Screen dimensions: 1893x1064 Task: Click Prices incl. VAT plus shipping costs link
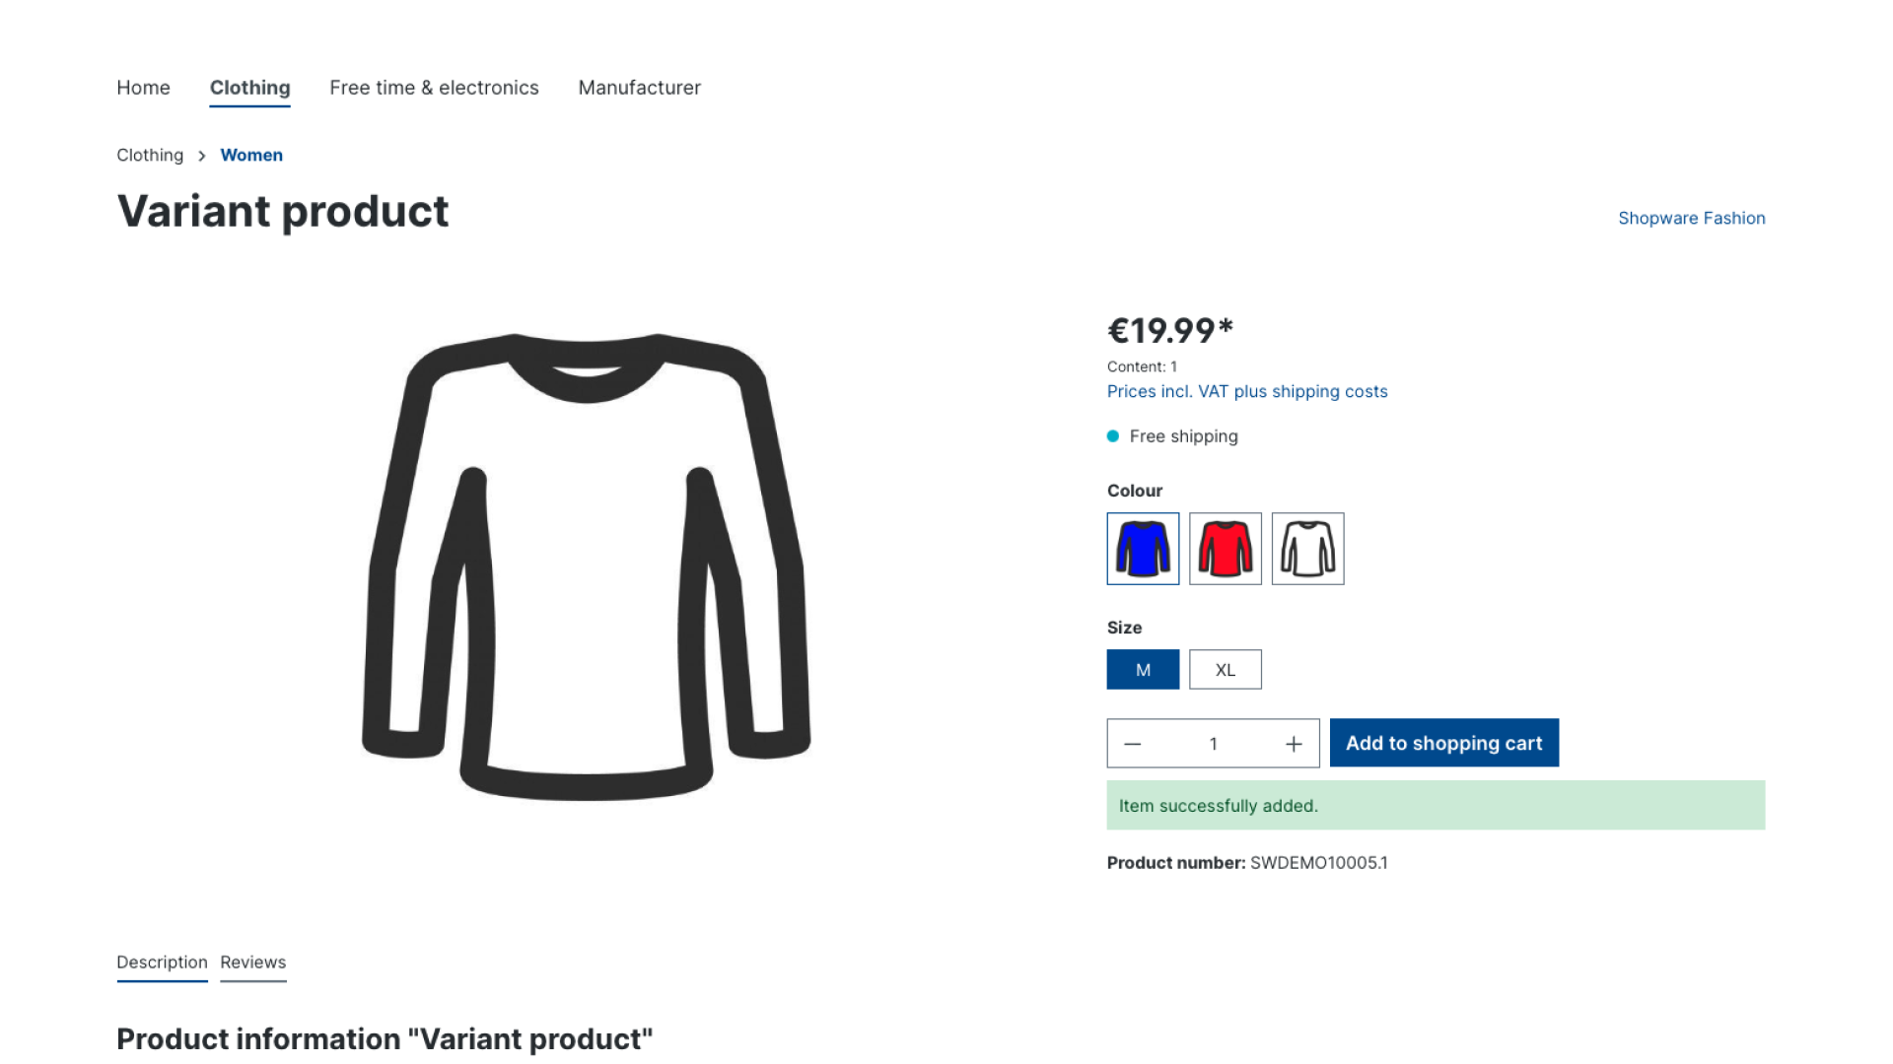point(1247,390)
